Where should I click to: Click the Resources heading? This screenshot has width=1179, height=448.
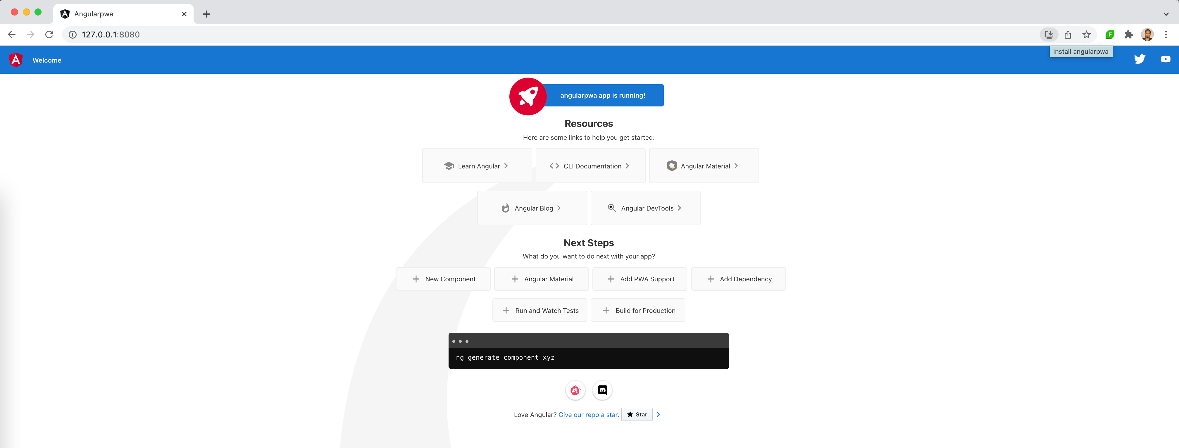(589, 124)
